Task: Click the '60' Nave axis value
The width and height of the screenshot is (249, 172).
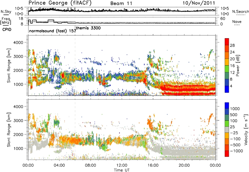Action: pyautogui.click(x=223, y=19)
